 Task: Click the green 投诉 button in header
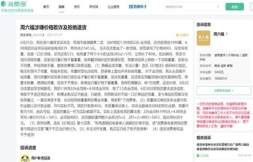click(234, 7)
